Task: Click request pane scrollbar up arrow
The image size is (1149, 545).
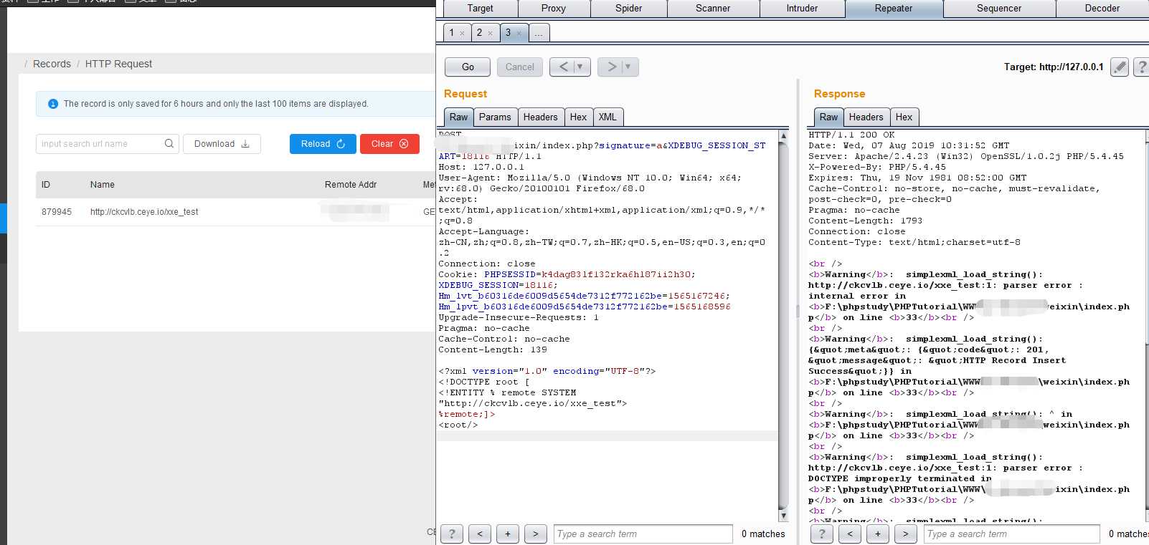Action: 783,135
